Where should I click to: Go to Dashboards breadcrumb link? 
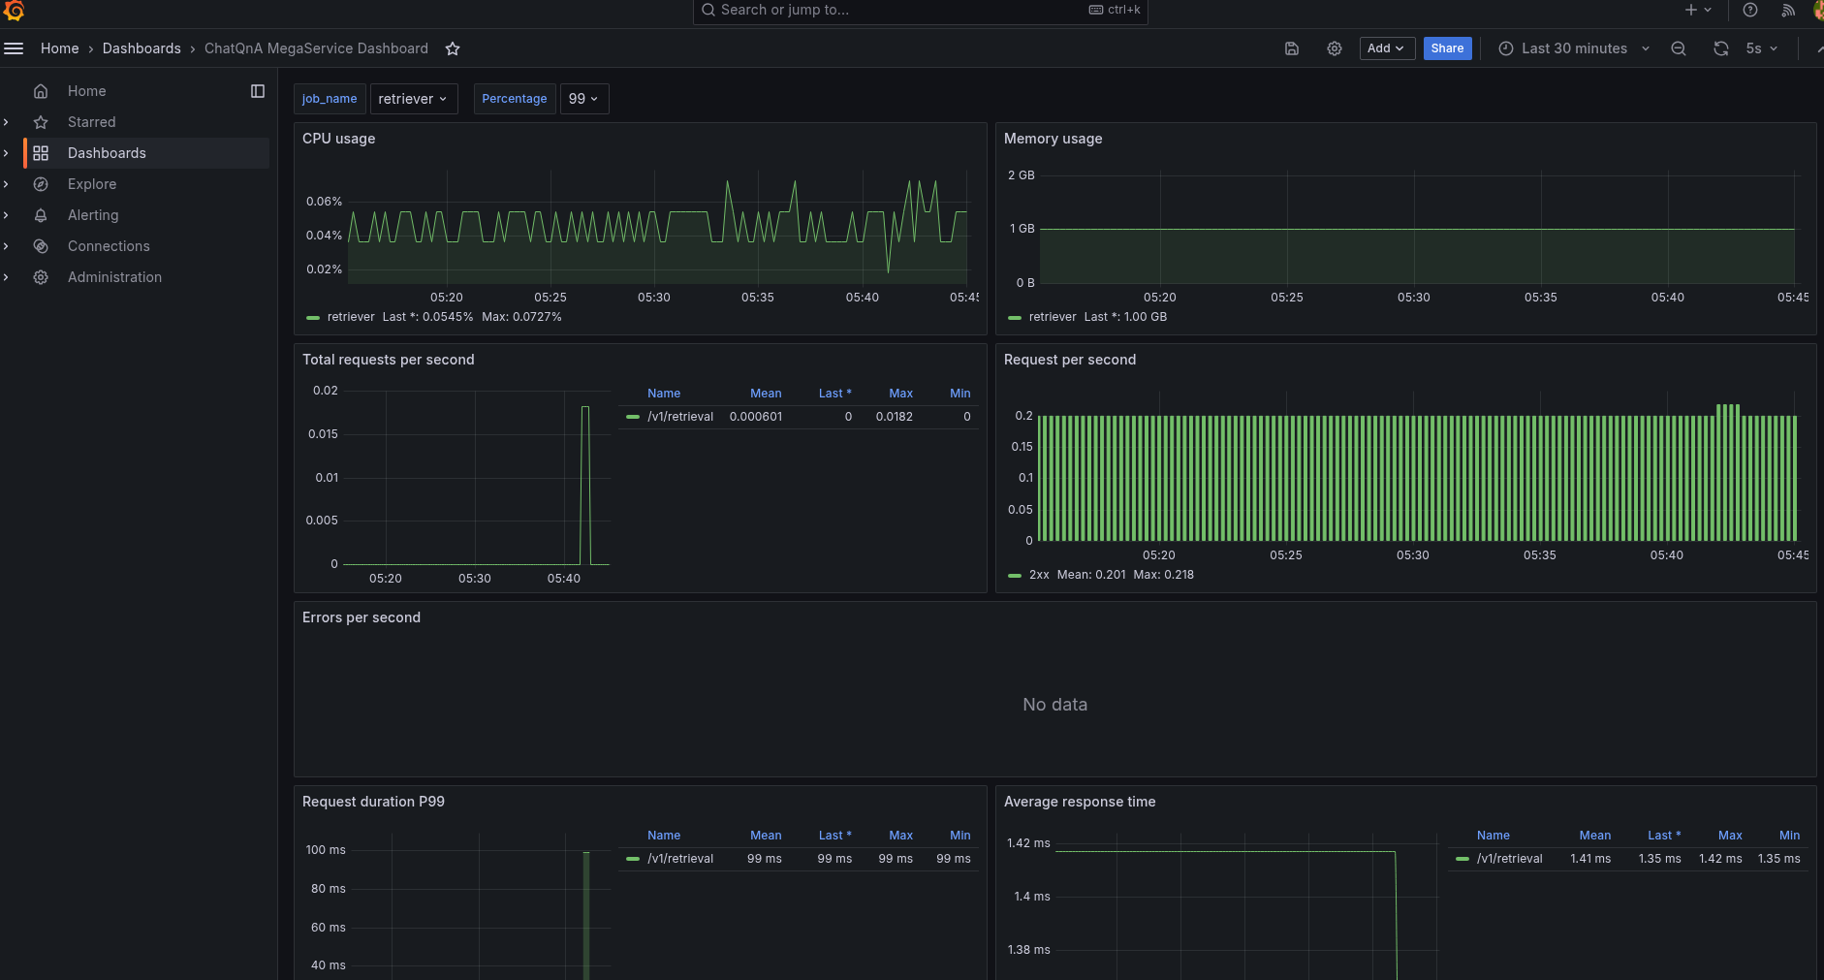click(142, 48)
